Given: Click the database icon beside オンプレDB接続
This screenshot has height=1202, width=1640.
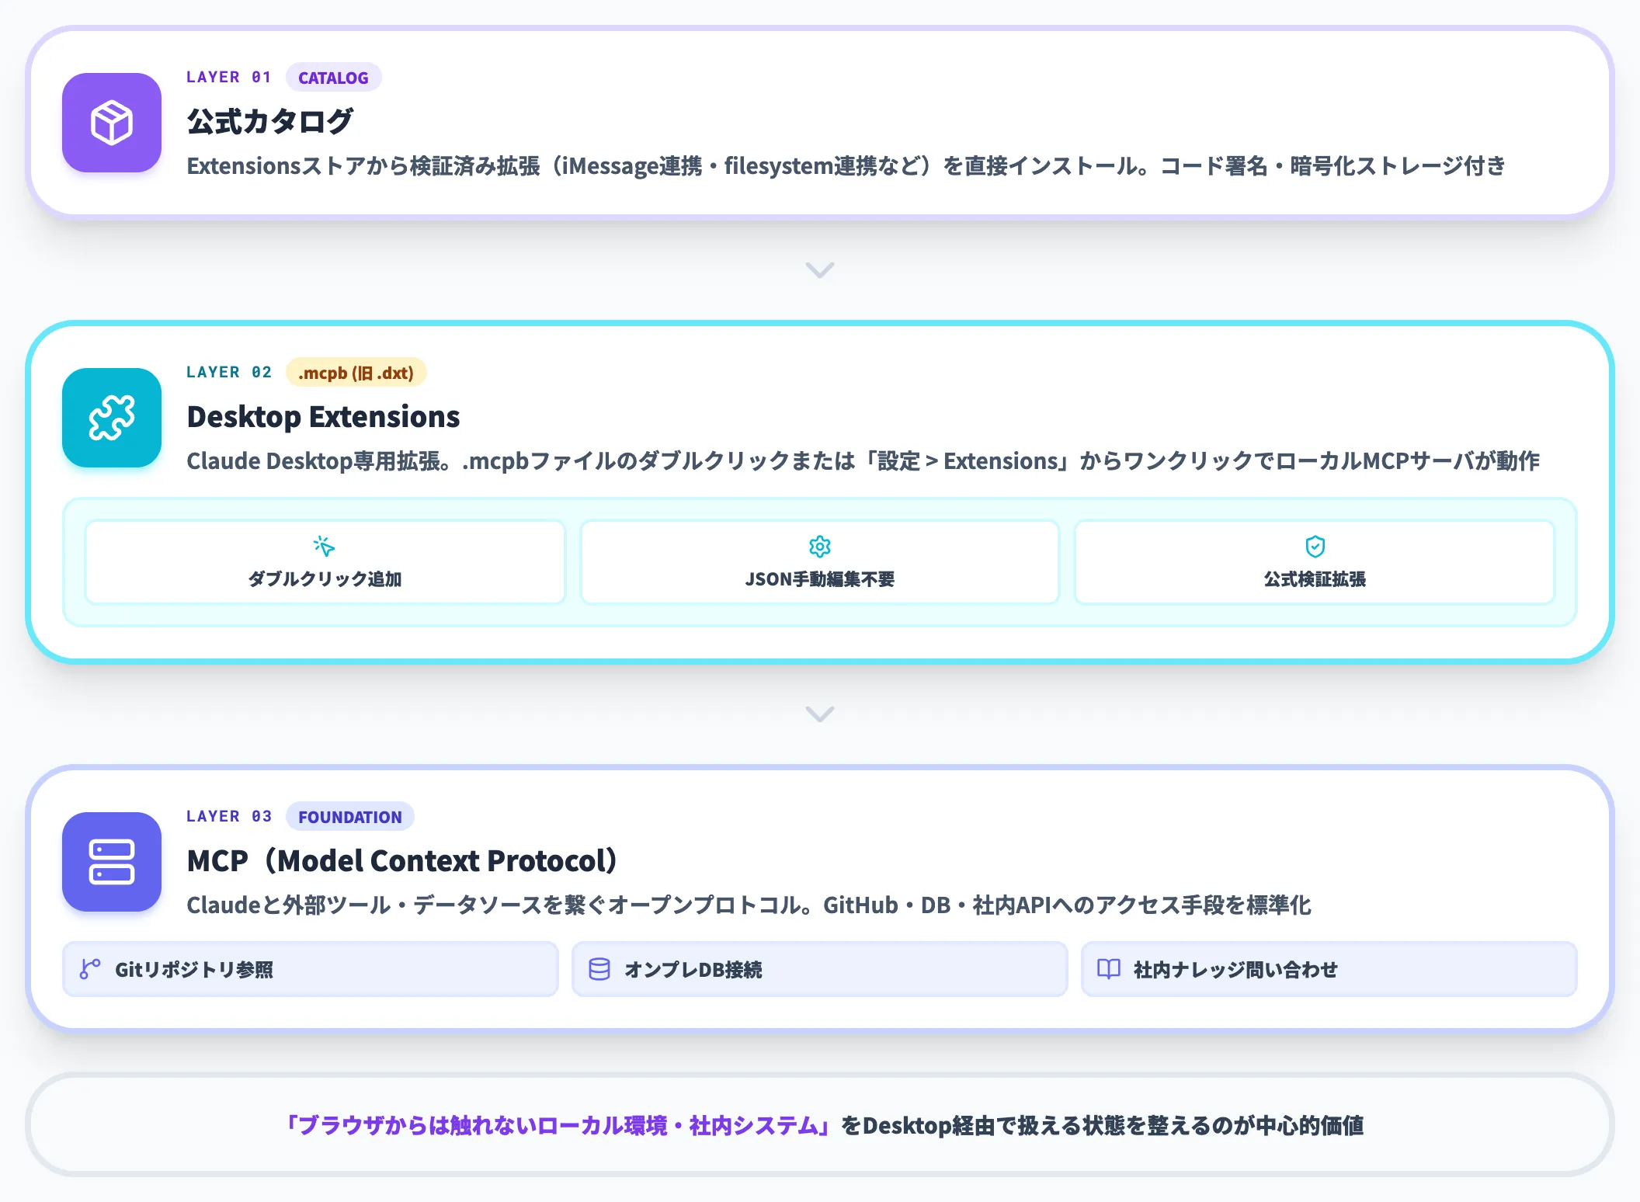Looking at the screenshot, I should coord(599,969).
